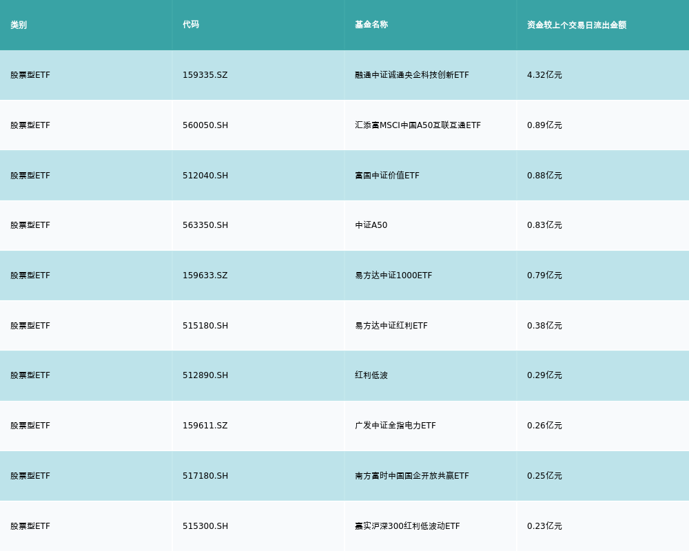Select code 159335.SZ
This screenshot has width=689, height=551.
click(x=205, y=75)
